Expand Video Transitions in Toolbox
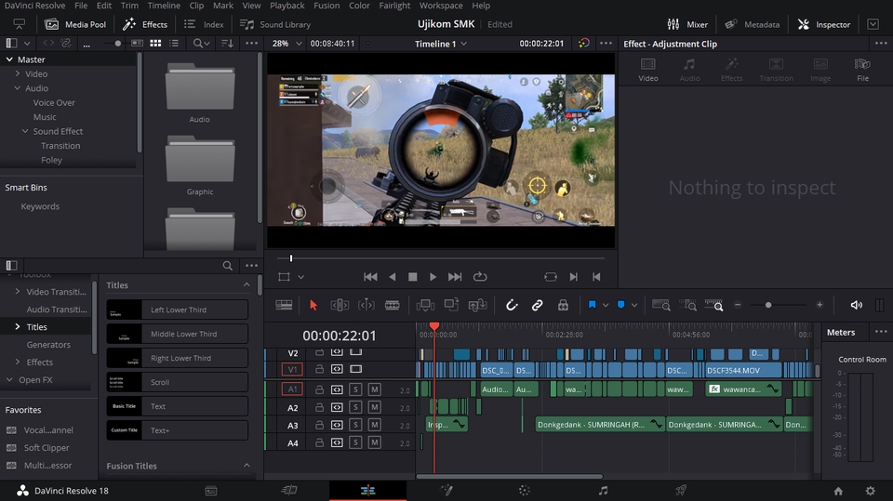The width and height of the screenshot is (893, 501). point(18,291)
